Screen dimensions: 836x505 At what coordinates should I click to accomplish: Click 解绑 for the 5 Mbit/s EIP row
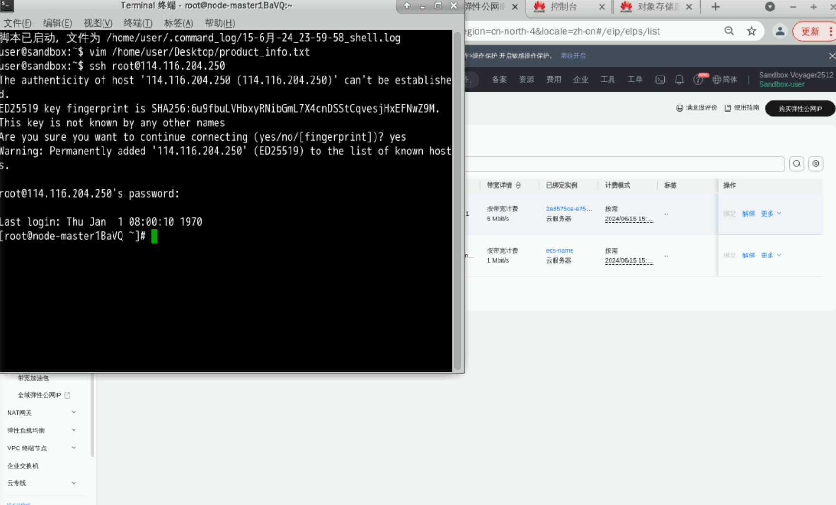click(x=748, y=214)
